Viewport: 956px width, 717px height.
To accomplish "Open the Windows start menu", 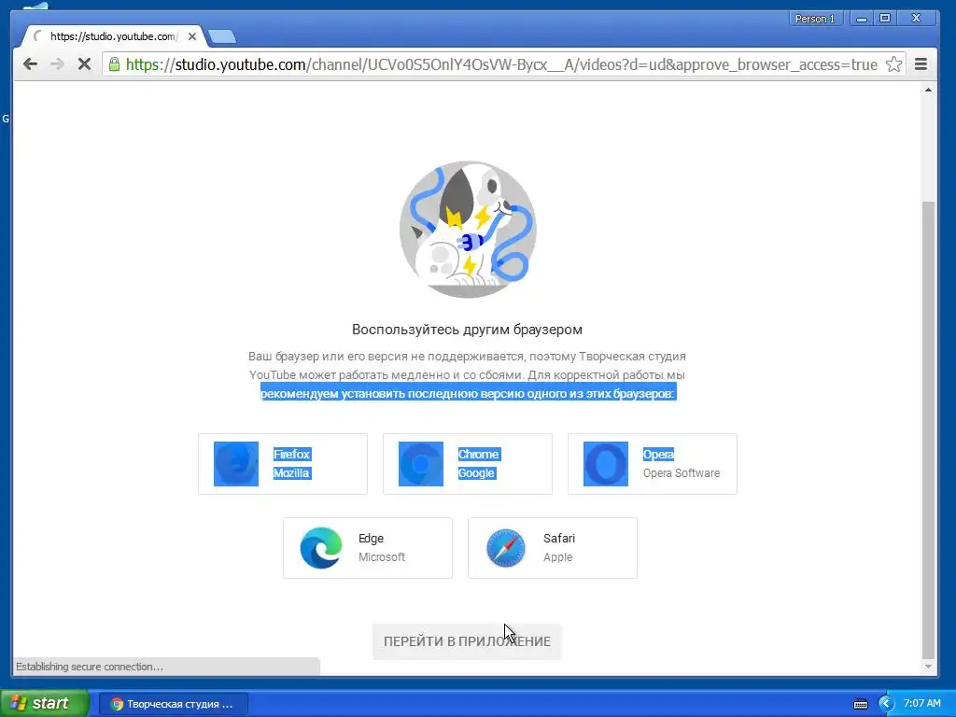I will point(44,703).
